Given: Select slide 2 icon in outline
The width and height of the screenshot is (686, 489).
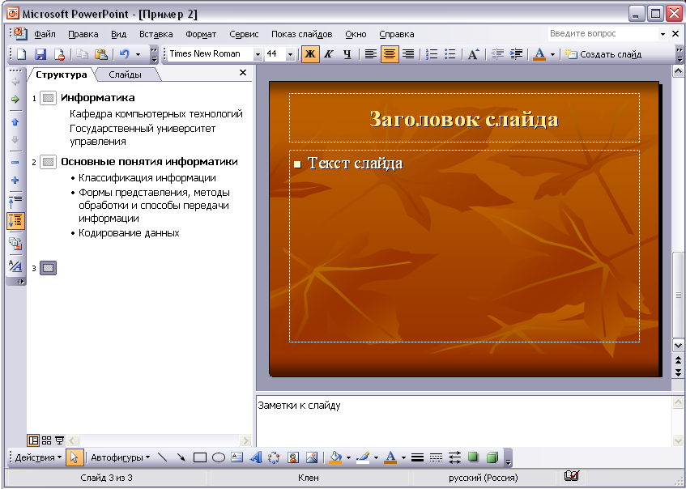Looking at the screenshot, I should 48,162.
